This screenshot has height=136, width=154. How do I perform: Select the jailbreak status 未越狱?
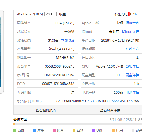pos(69,32)
